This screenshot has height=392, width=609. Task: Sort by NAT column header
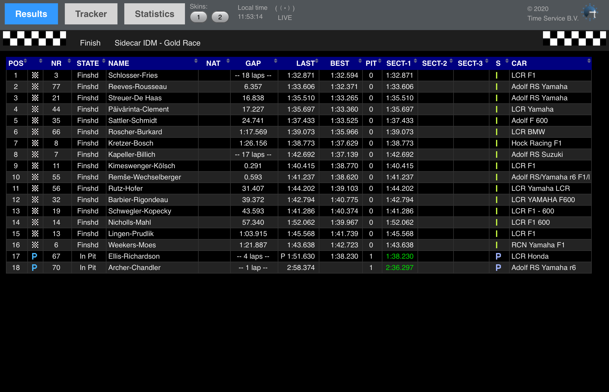214,63
